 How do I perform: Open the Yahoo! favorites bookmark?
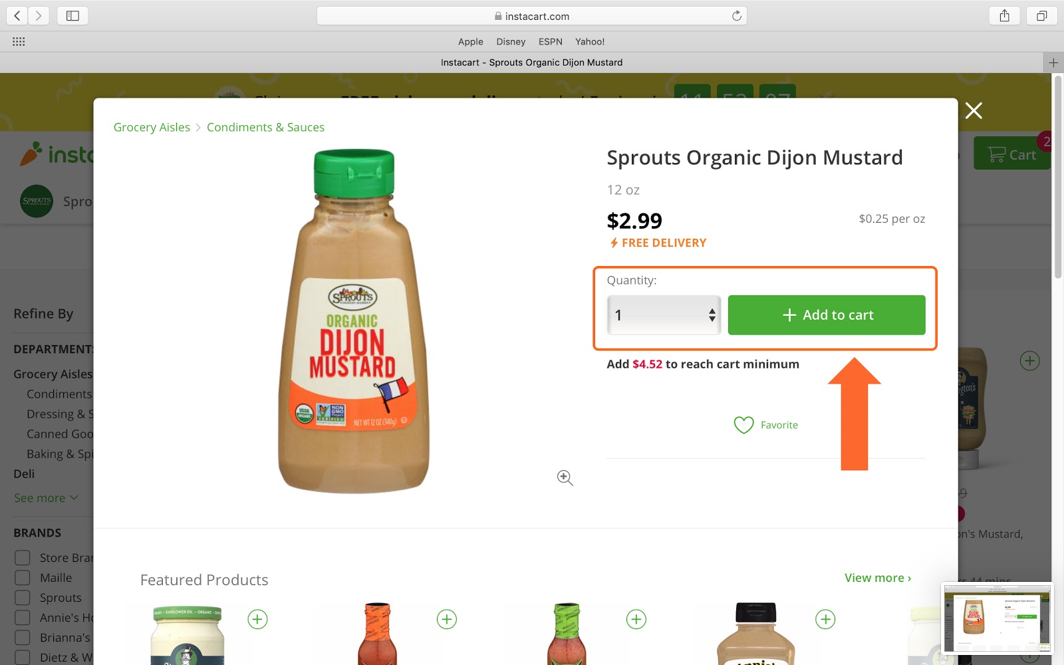click(590, 41)
